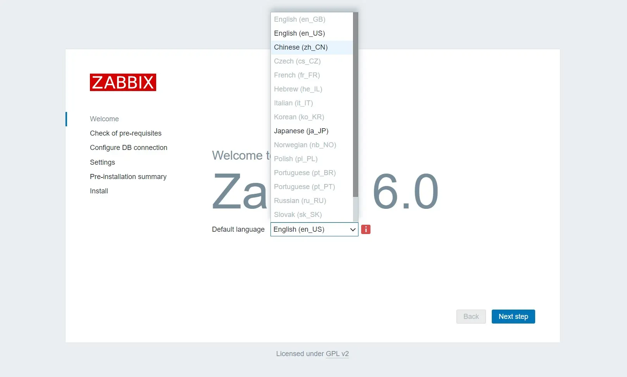
Task: Select Russian (ru_RU) language entry
Action: (x=312, y=201)
